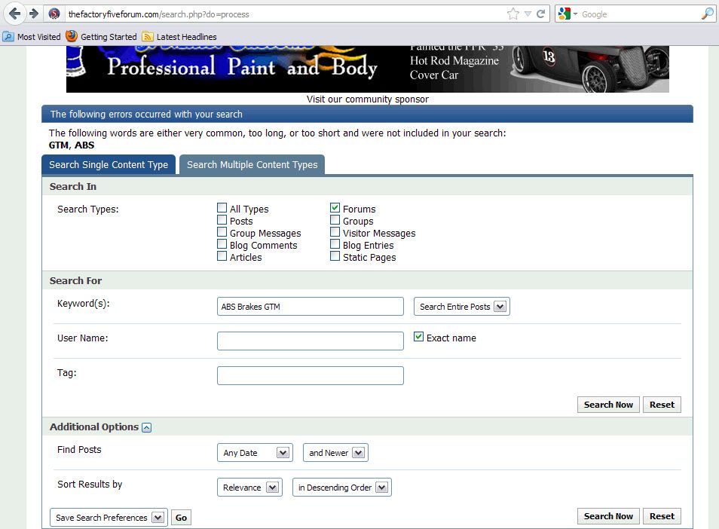Reload the page using the refresh icon
The image size is (719, 529).
[x=540, y=14]
